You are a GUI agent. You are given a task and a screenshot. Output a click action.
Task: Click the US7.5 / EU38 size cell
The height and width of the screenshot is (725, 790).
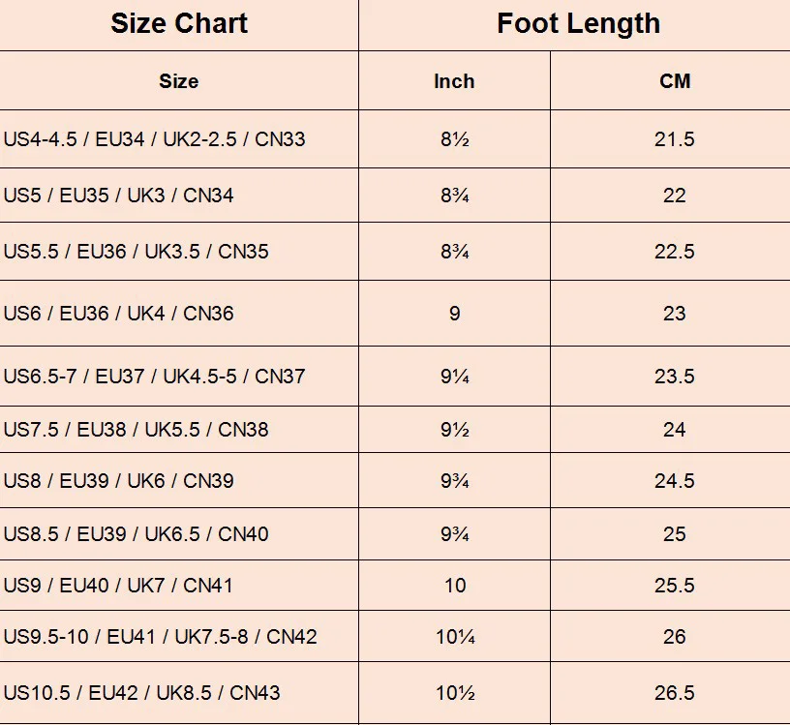pyautogui.click(x=179, y=429)
